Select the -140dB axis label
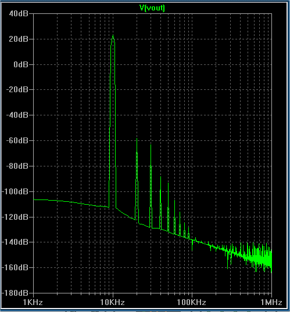Screen dimensions: 290x312 coord(15,242)
